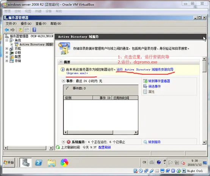210x176 pixels.
Task: Click the muted volume tray icon
Action: (x=183, y=163)
